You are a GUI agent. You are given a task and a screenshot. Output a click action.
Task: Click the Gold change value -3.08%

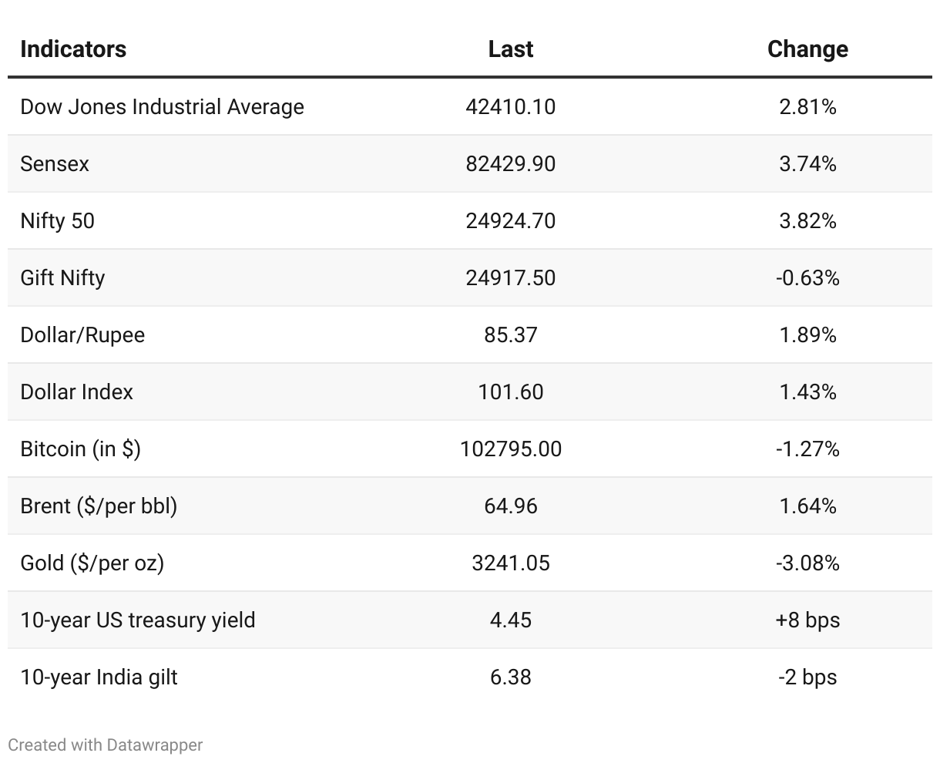807,563
